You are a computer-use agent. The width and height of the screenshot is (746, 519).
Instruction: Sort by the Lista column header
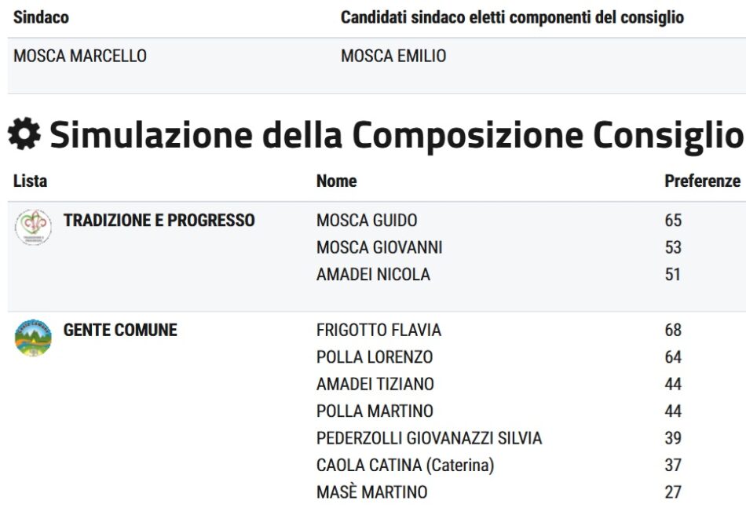[x=30, y=181]
